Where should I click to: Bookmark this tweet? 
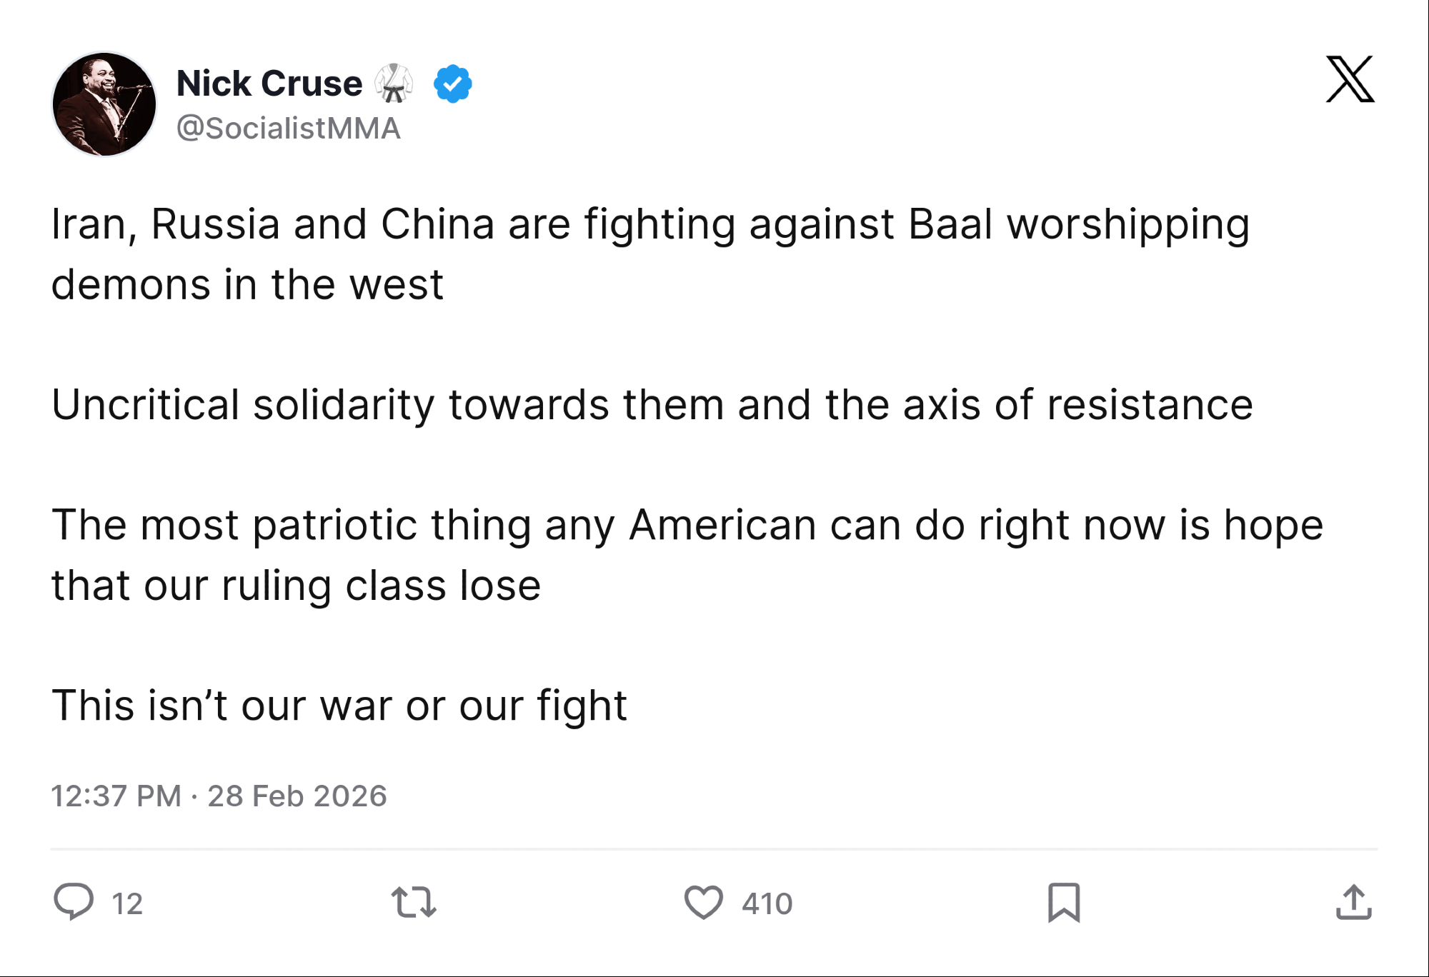[x=1064, y=903]
